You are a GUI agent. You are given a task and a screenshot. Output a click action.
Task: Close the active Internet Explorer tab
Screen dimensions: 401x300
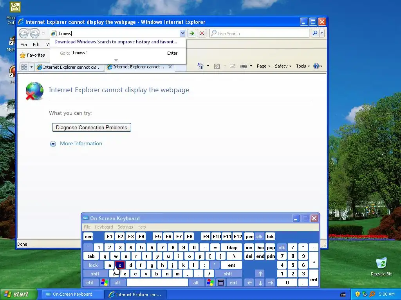170,67
